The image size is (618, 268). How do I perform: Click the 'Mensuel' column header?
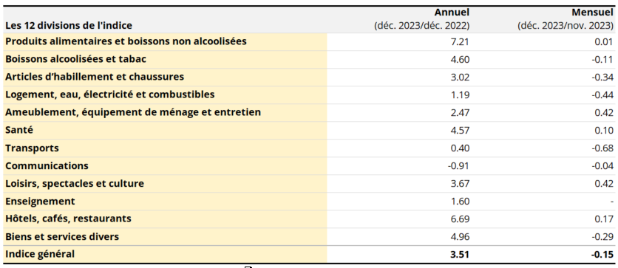(x=593, y=13)
